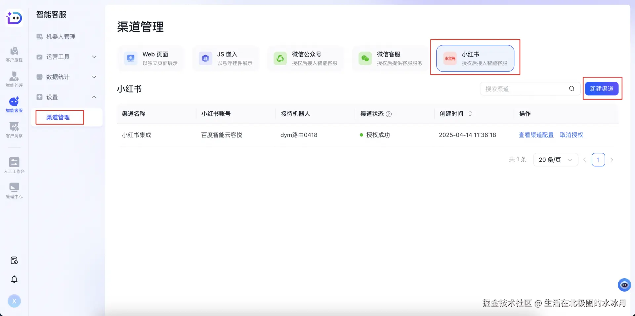
Task: Click the 微信公众号 channel icon
Action: point(280,59)
